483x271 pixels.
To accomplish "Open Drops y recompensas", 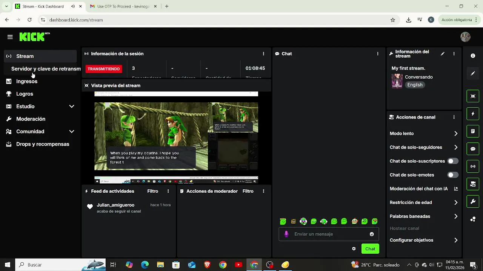I will coord(40,144).
